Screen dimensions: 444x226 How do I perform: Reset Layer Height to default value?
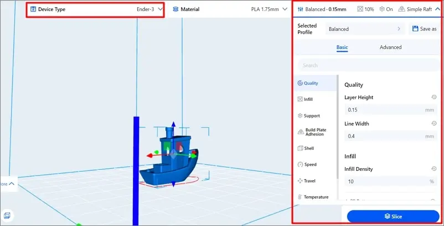click(x=434, y=98)
